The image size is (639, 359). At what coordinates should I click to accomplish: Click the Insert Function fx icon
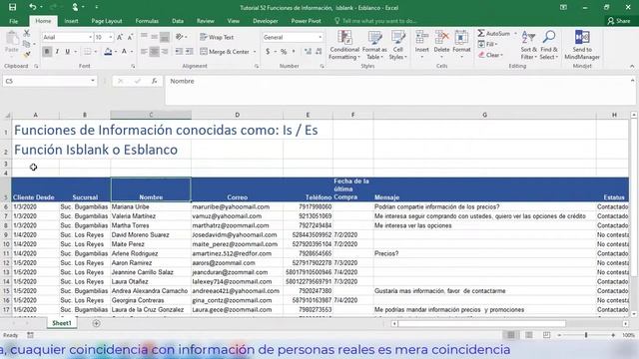tap(155, 81)
